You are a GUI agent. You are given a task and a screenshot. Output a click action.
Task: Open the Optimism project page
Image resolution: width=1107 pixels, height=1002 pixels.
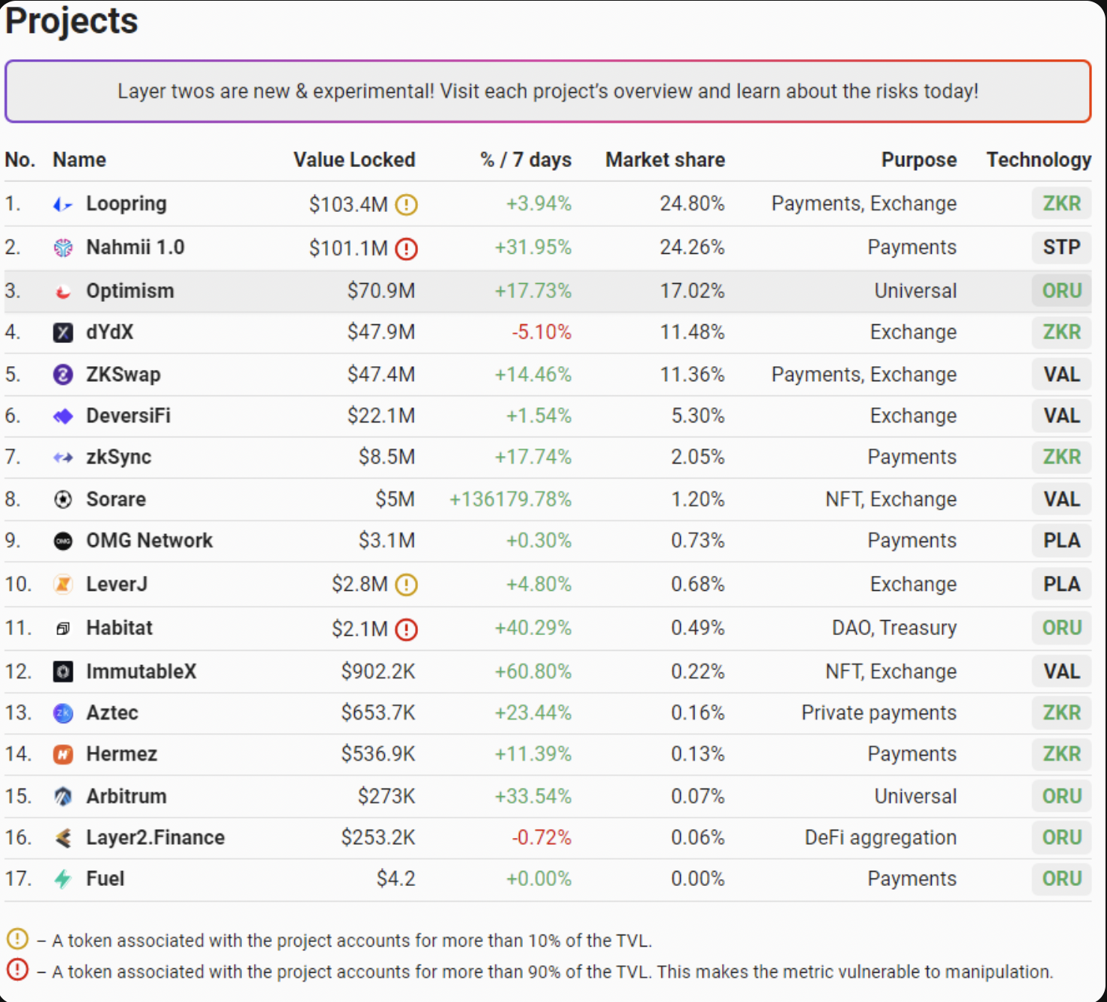coord(130,291)
